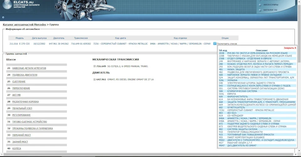Select SA code 955 Пакет комплектации Elegance row

click(x=257, y=138)
